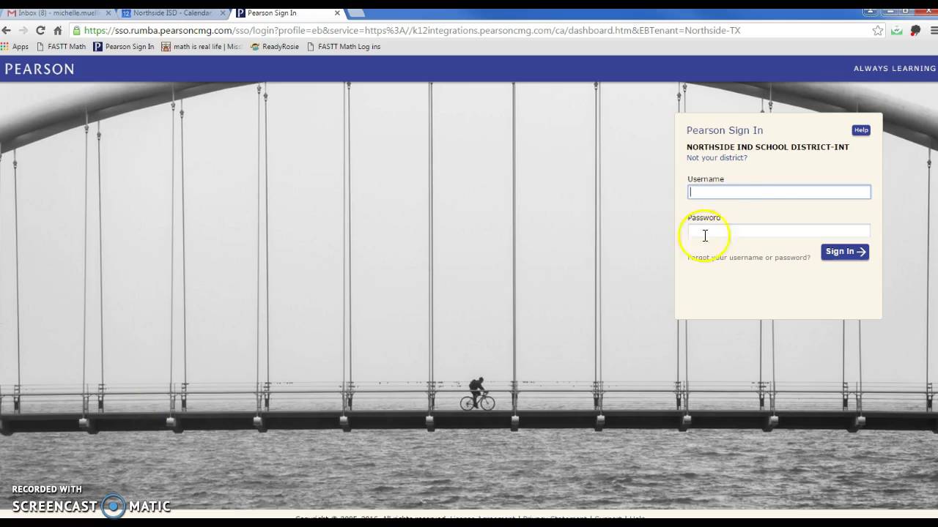Click the browser forward arrow
This screenshot has width=938, height=527.
coord(23,30)
